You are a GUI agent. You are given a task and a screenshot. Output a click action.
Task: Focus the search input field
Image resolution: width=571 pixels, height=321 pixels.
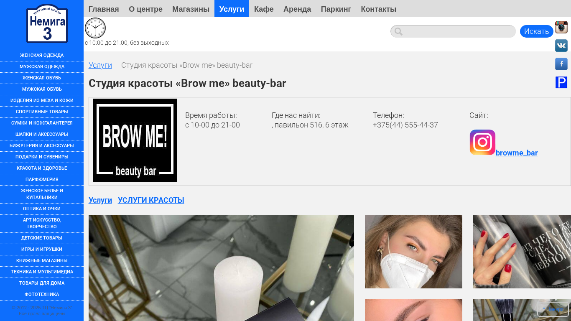[x=458, y=31]
